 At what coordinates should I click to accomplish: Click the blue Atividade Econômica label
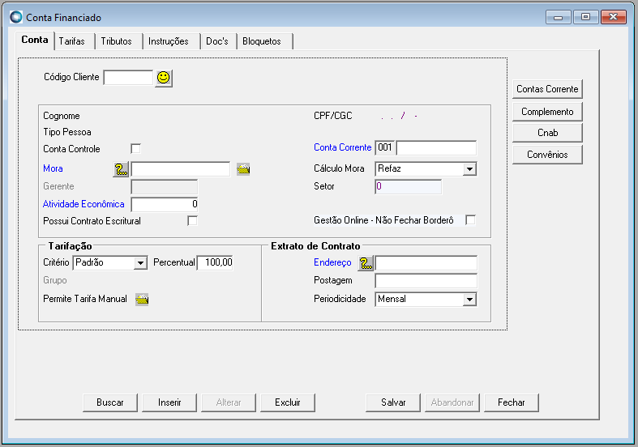(83, 204)
